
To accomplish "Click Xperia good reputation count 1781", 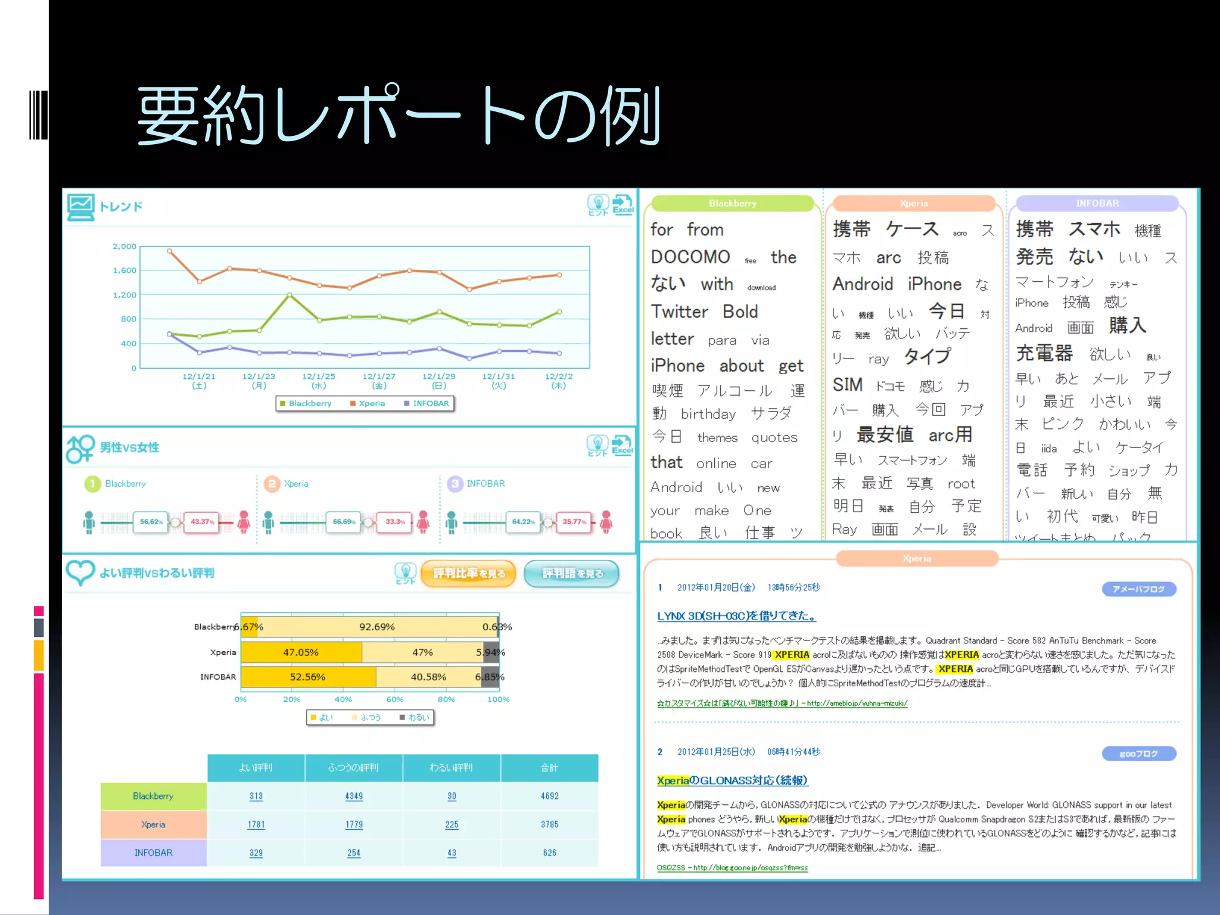I will pos(256,825).
